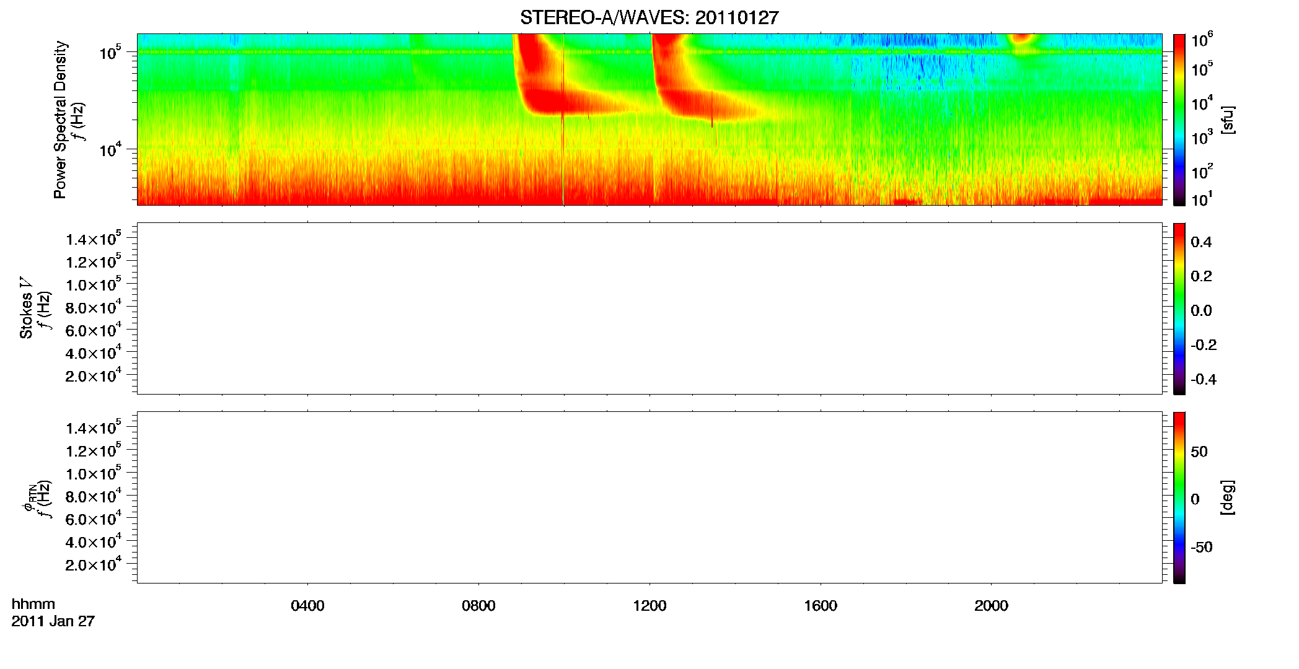Click the small burst near 2030 at top
Screen dimensions: 1299x669
(x=1021, y=40)
